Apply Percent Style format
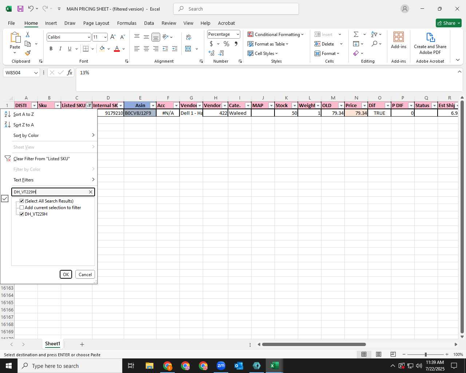 tap(226, 44)
